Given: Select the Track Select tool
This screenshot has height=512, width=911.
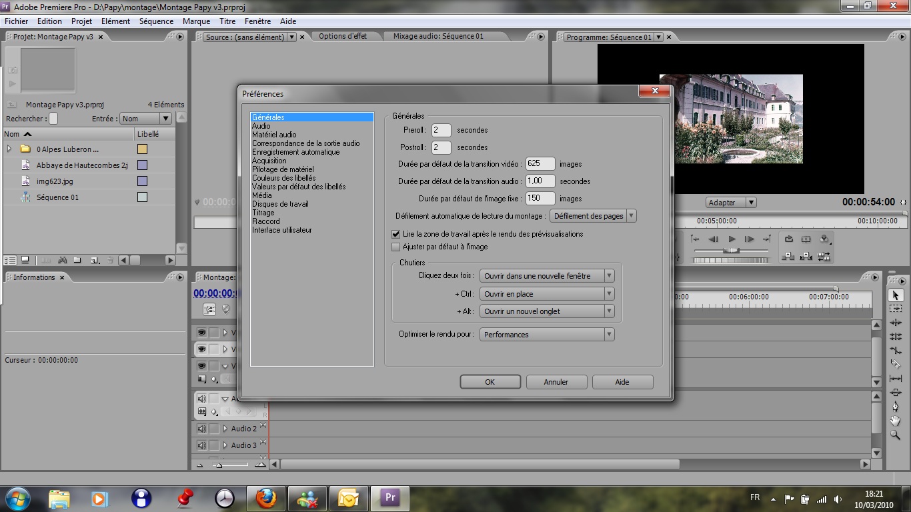Looking at the screenshot, I should [896, 309].
